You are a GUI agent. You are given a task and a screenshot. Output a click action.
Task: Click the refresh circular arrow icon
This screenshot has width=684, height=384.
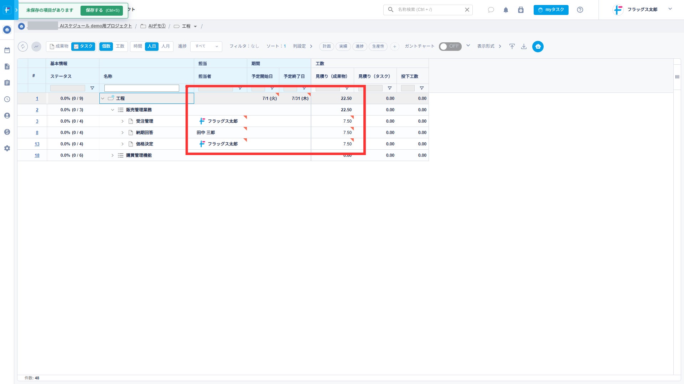pos(23,47)
